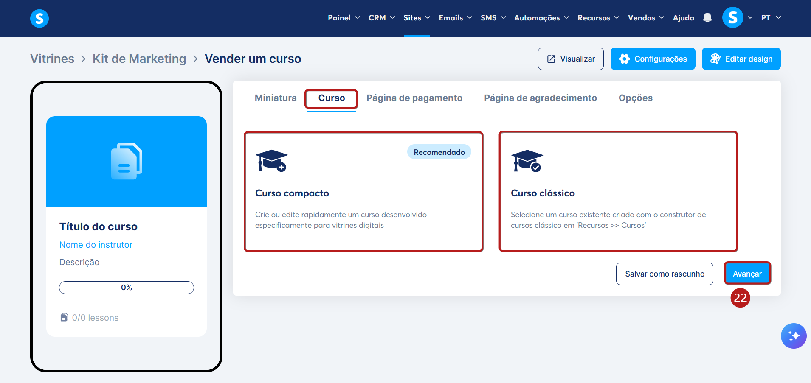
Task: Switch to the Página de pagamento tab
Action: pos(414,98)
